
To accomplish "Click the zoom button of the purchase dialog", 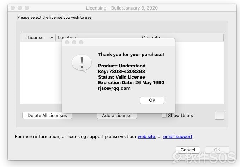I will click(81, 42).
